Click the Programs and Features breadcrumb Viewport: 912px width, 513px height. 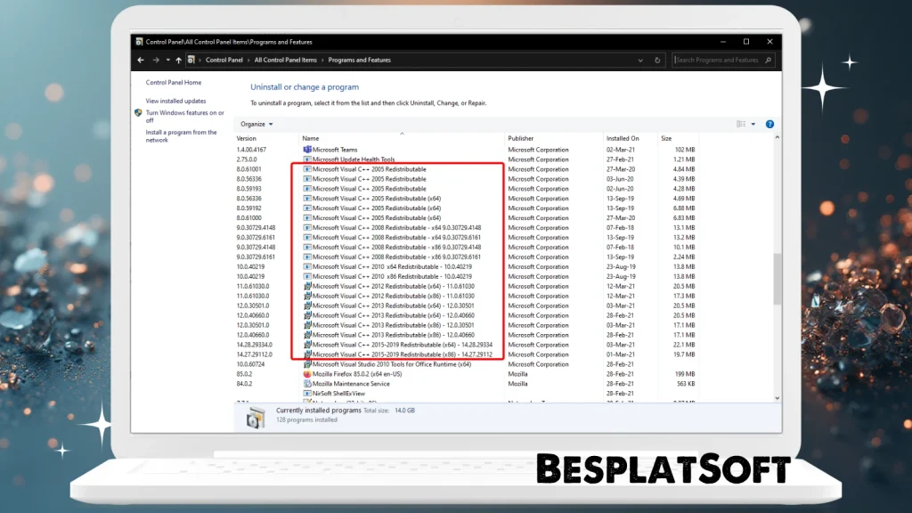[x=359, y=60]
